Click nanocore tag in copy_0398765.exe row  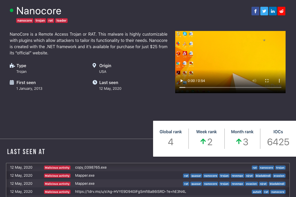(266, 168)
